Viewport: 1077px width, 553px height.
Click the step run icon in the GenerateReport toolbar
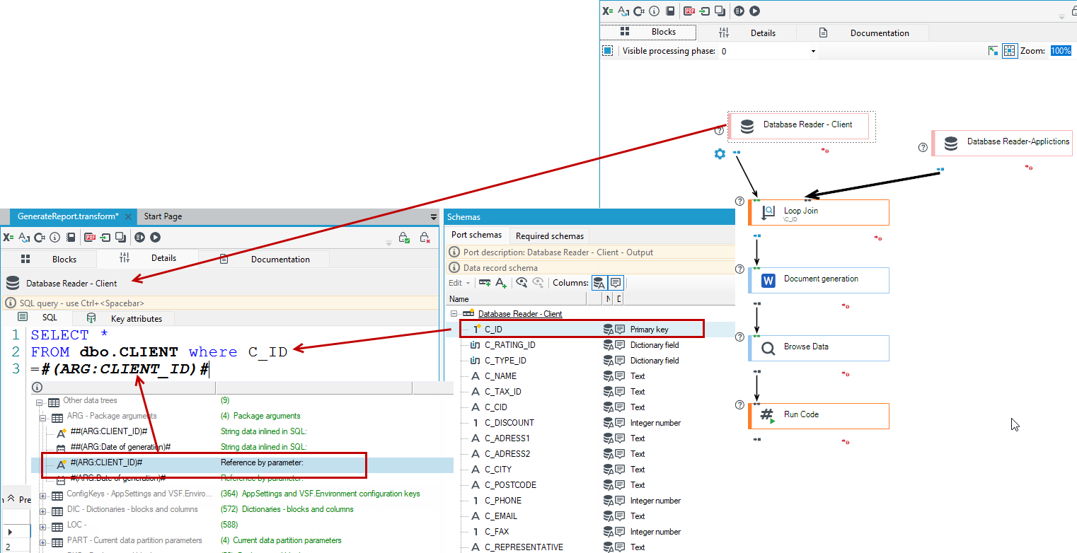[139, 238]
